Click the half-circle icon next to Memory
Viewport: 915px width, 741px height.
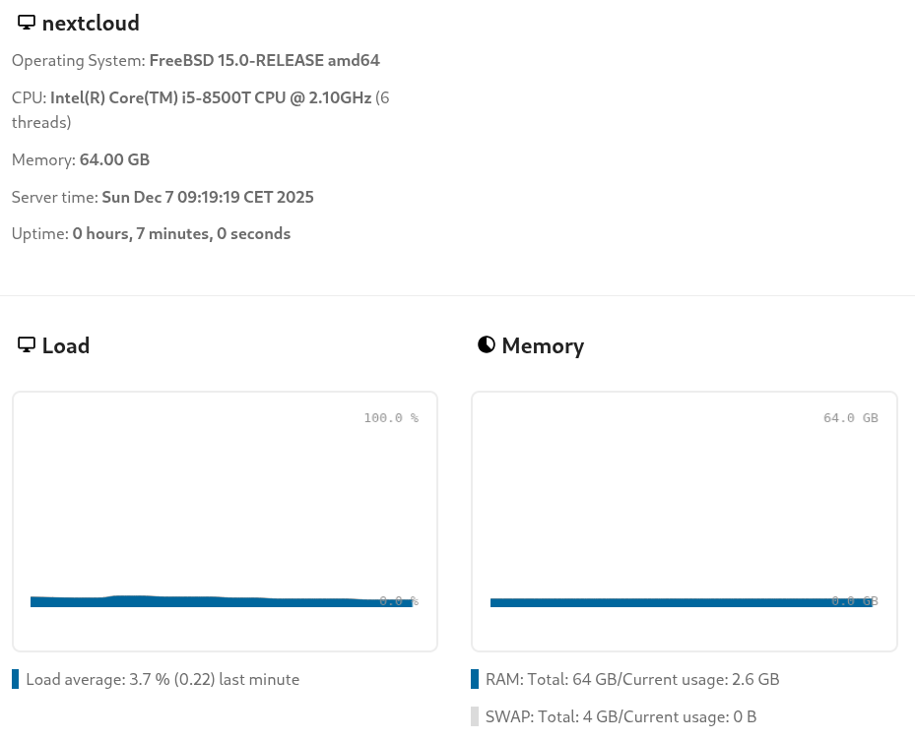[x=486, y=345]
